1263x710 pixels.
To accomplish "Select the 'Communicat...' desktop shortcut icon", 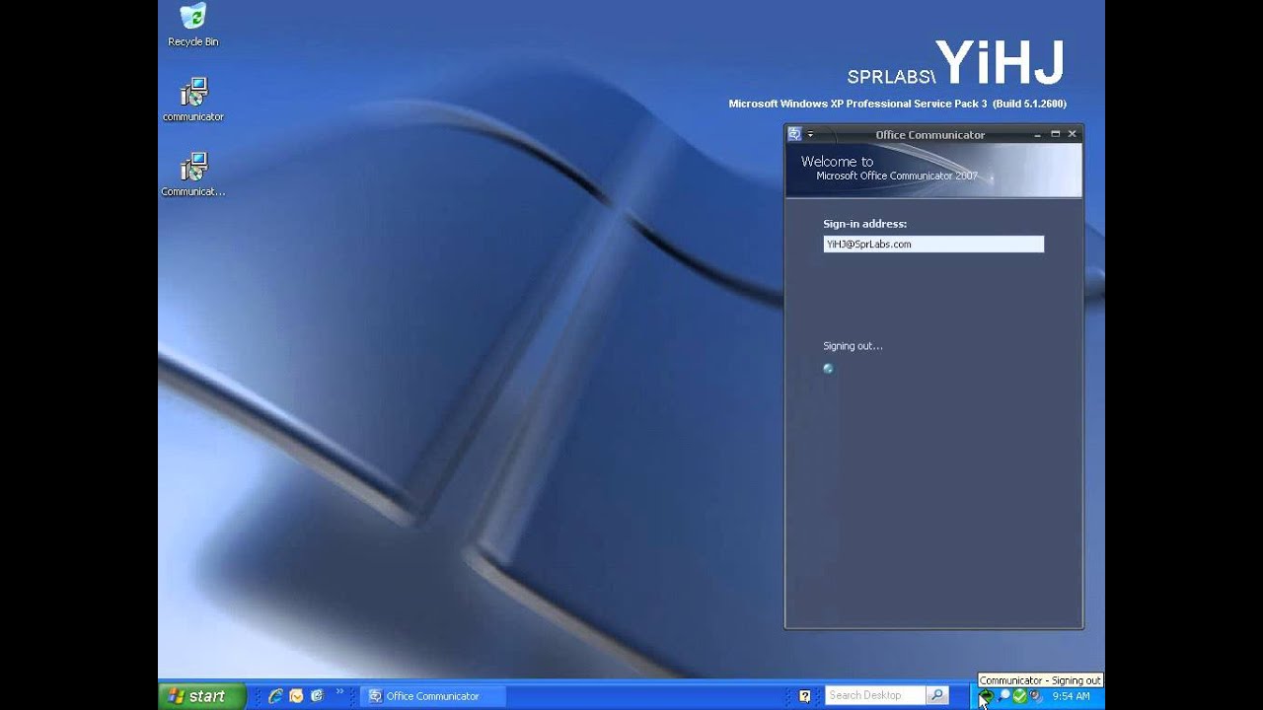I will point(193,175).
